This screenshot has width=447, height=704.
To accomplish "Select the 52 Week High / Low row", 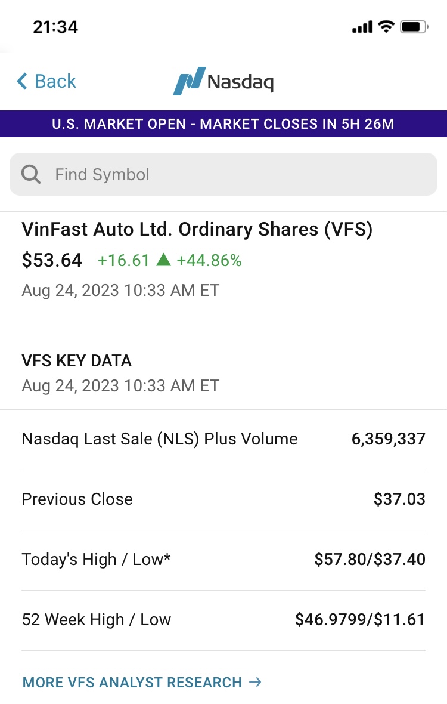I will pyautogui.click(x=223, y=620).
